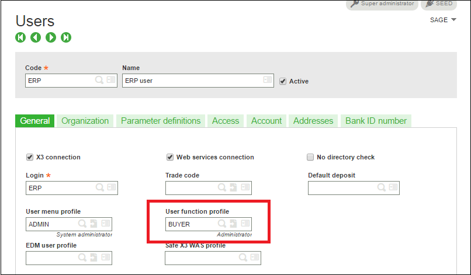This screenshot has height=275, width=471.
Task: Select the General tab
Action: tap(35, 121)
